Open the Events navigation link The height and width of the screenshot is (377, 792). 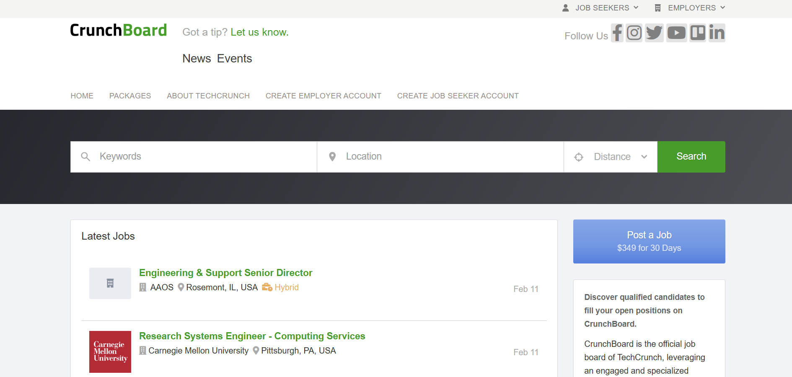click(235, 59)
